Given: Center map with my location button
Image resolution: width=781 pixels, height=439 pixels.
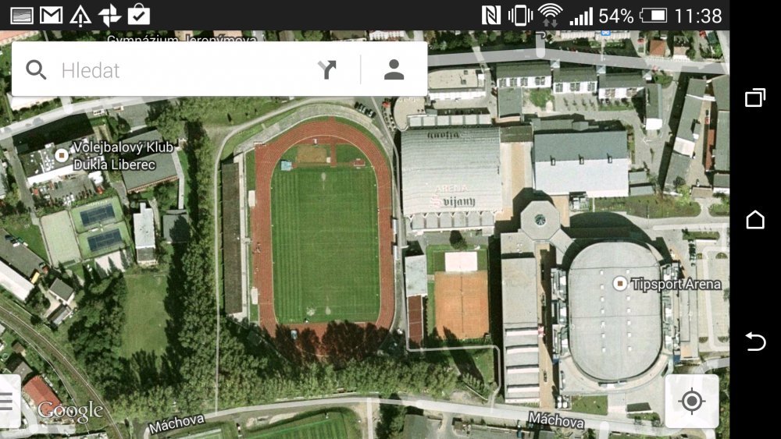Looking at the screenshot, I should [691, 401].
